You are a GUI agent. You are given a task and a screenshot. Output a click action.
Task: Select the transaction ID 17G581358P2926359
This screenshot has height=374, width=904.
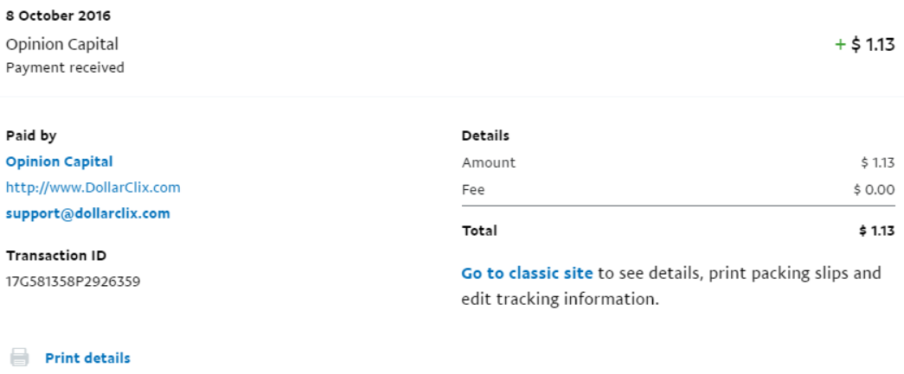click(x=74, y=282)
